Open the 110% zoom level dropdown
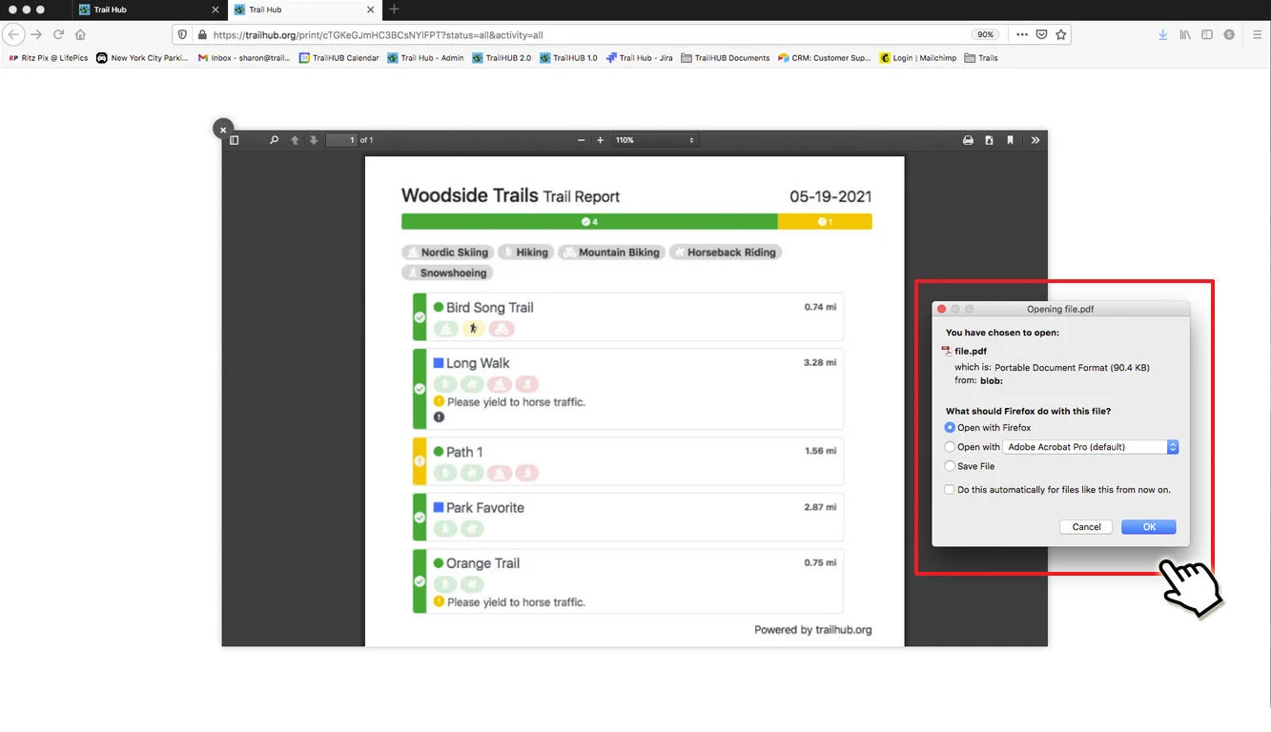The height and width of the screenshot is (732, 1271). pyautogui.click(x=655, y=140)
